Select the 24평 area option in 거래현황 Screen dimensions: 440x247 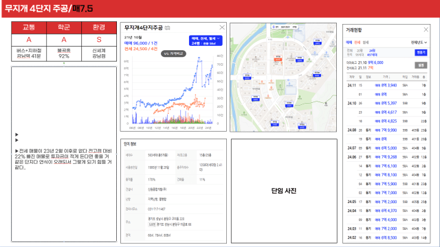372,51
